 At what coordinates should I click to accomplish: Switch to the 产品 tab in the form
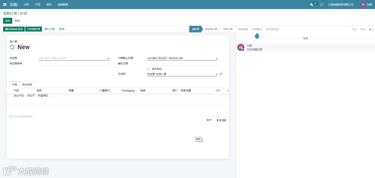(x=15, y=85)
